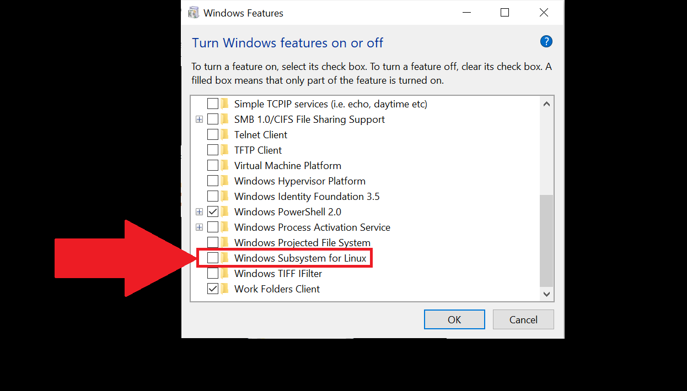Uncheck the Windows PowerShell 2.0 checkbox
Viewport: 687px width, 391px height.
213,212
